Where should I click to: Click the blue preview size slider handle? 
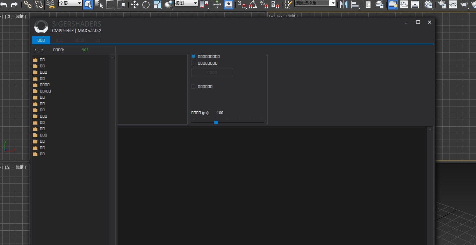pos(216,122)
